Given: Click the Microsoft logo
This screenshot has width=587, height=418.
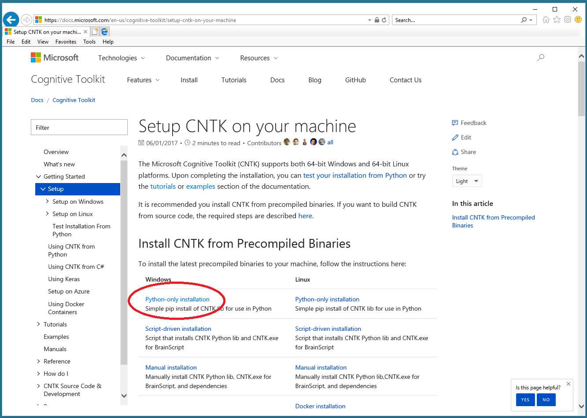Looking at the screenshot, I should pyautogui.click(x=55, y=58).
